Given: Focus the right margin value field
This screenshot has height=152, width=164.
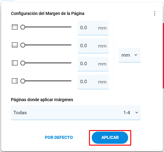Looking at the screenshot, I should point(93,82).
